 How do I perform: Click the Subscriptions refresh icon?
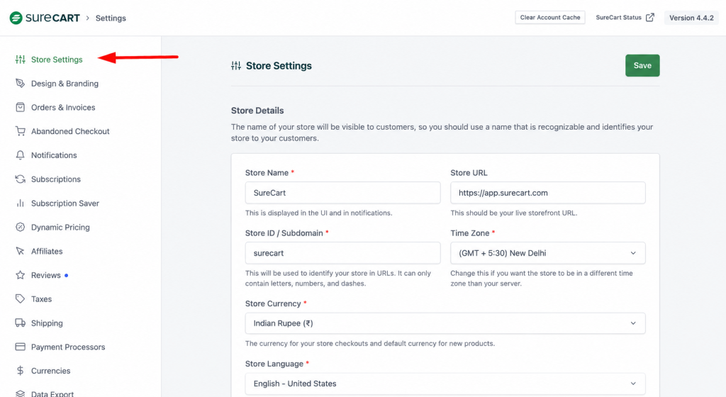[x=20, y=179]
